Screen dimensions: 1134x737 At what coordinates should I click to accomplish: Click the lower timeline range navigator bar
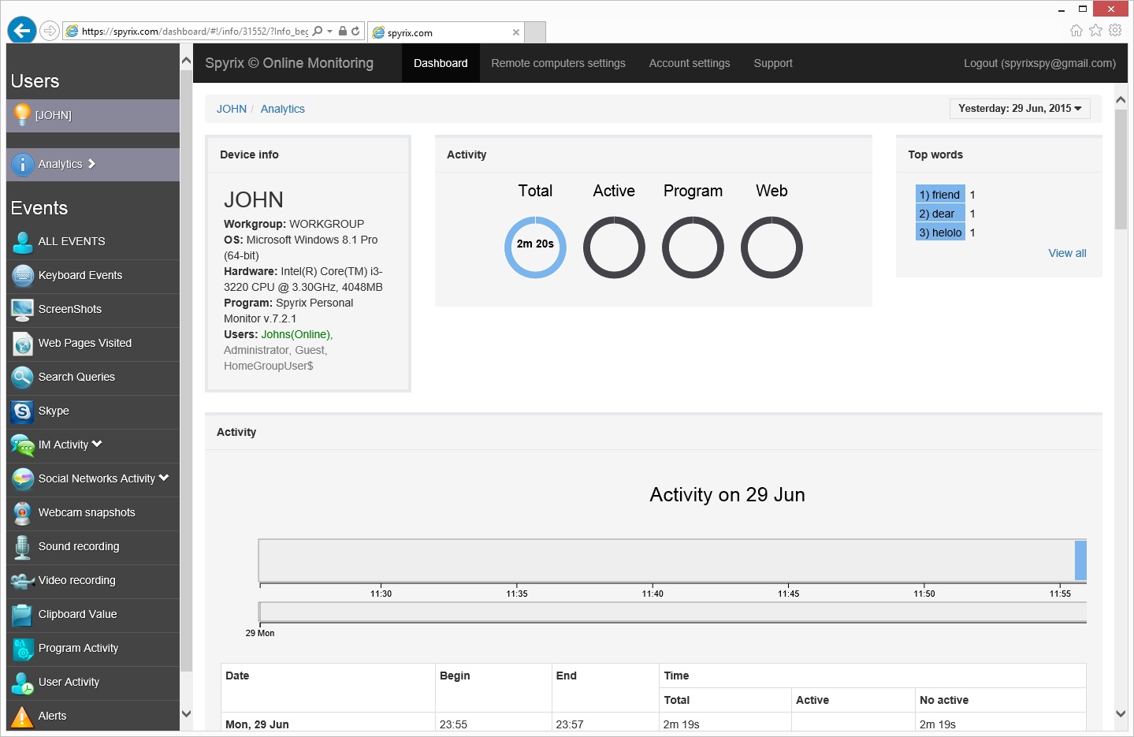point(673,612)
